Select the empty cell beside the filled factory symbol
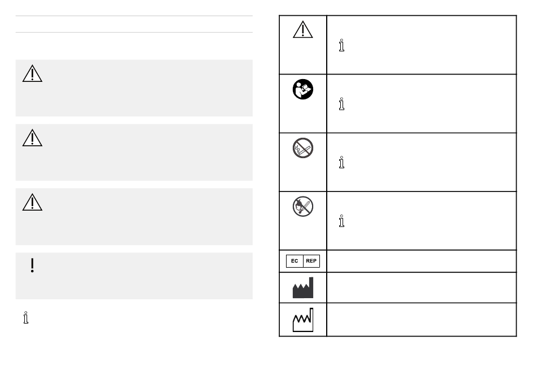This screenshot has height=371, width=537. (x=422, y=287)
